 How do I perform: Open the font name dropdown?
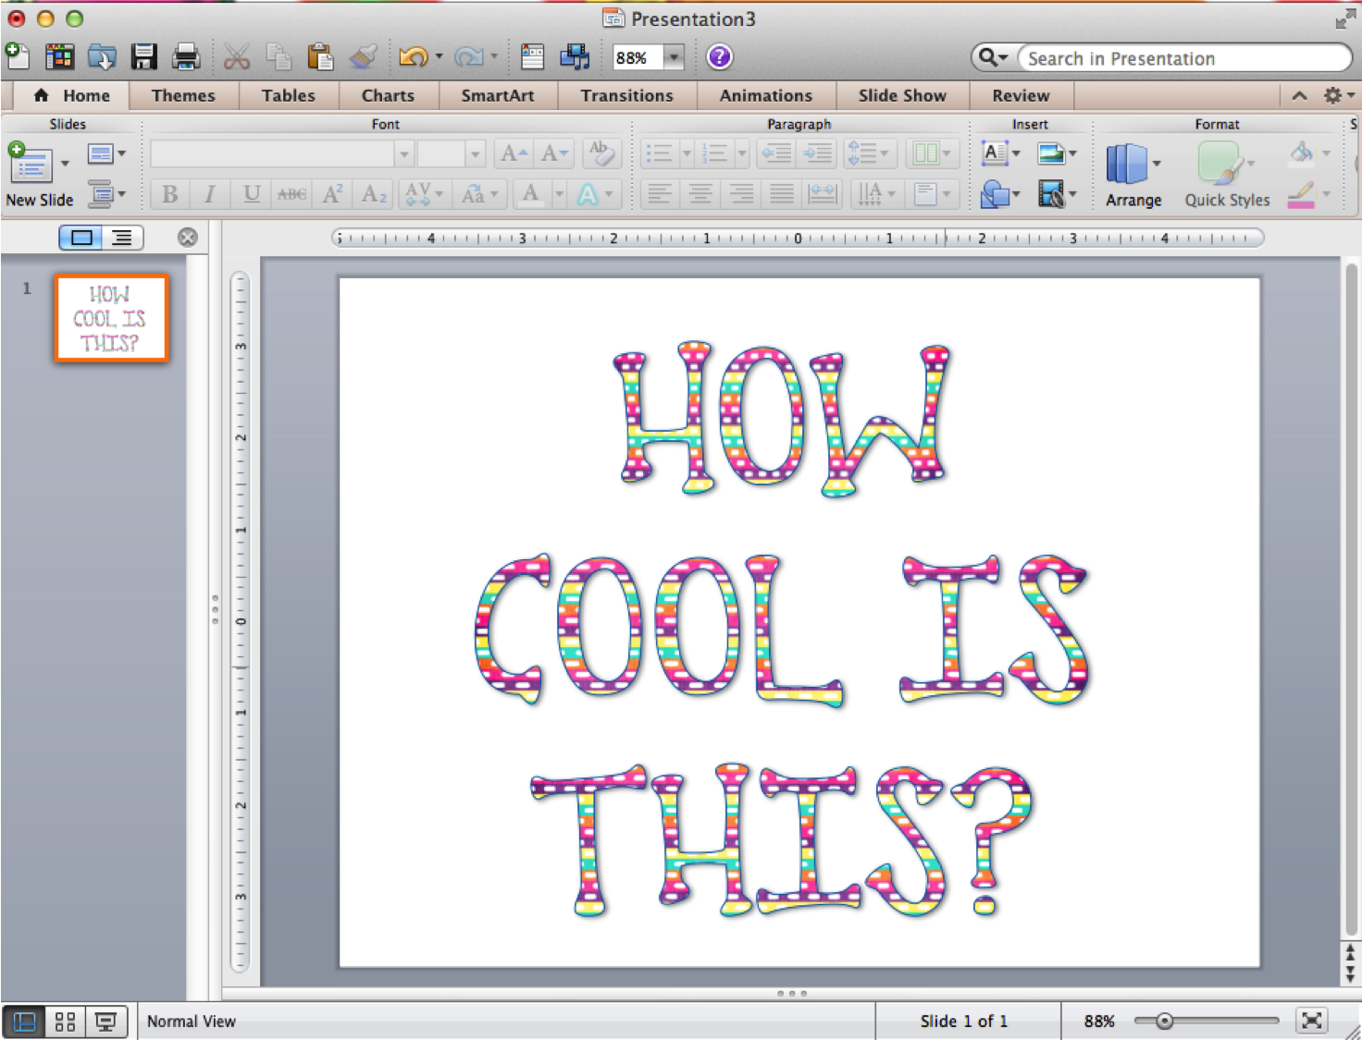[404, 153]
